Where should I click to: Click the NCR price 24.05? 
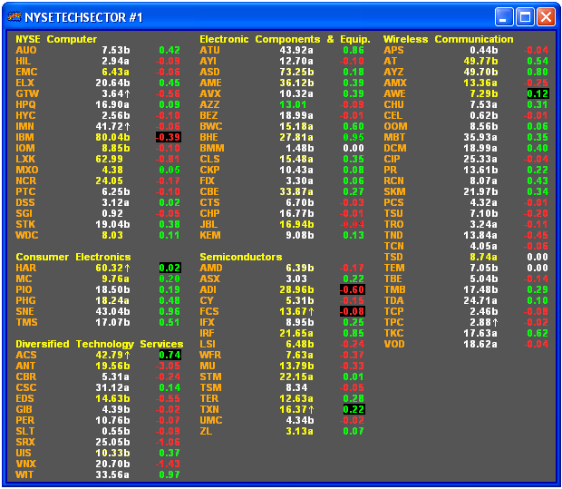click(x=109, y=181)
